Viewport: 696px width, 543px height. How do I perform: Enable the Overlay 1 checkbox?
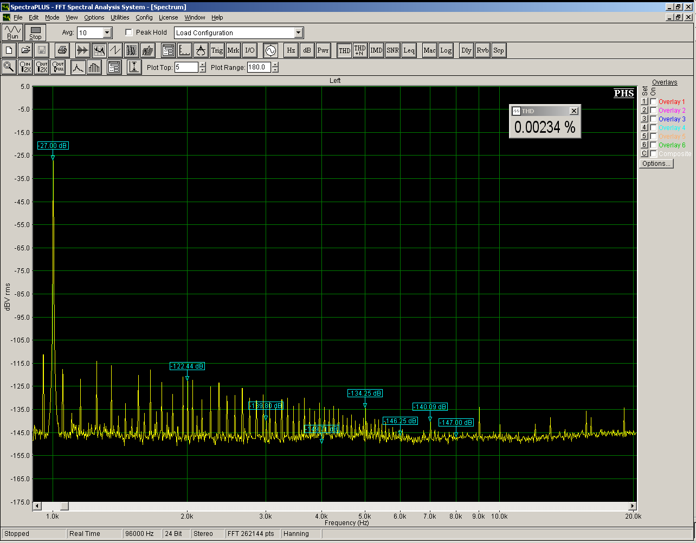pyautogui.click(x=654, y=102)
